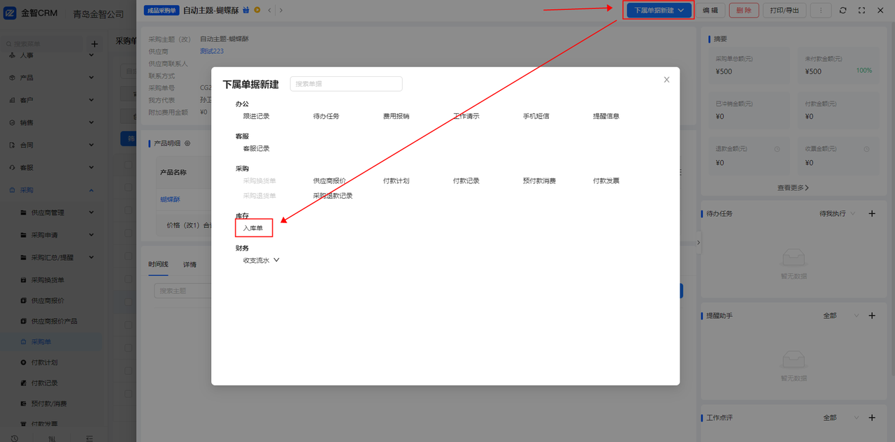Click the 删除 button

pyautogui.click(x=744, y=10)
